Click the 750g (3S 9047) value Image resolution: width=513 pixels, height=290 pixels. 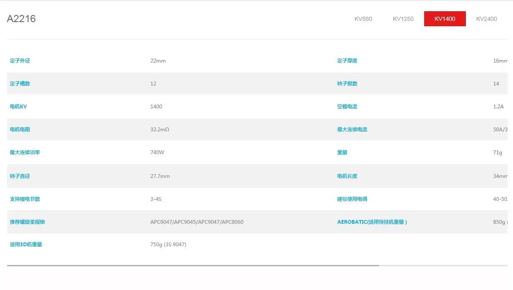[168, 245]
